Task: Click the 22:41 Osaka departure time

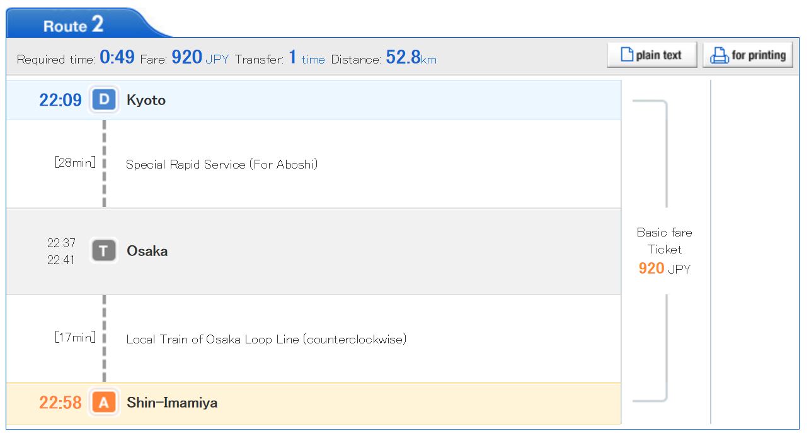Action: coord(61,260)
